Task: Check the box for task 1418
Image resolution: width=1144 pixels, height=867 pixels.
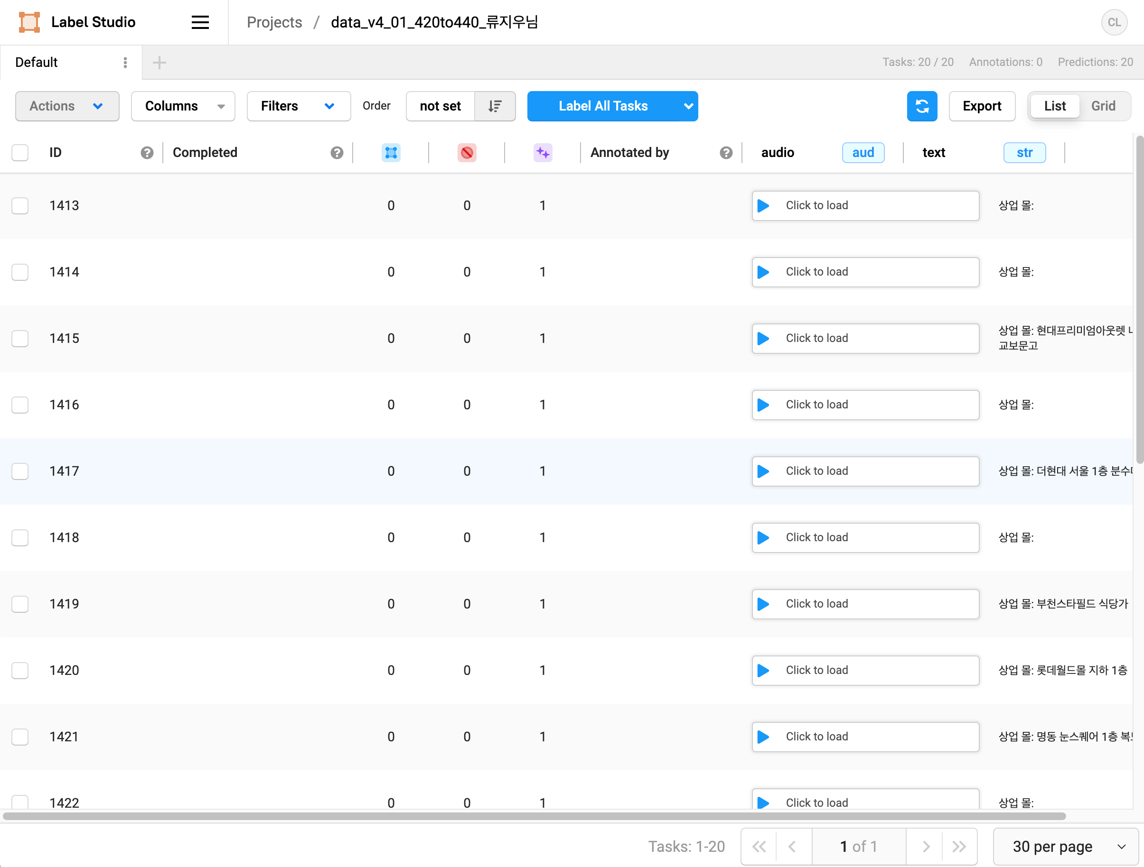Action: (x=20, y=537)
